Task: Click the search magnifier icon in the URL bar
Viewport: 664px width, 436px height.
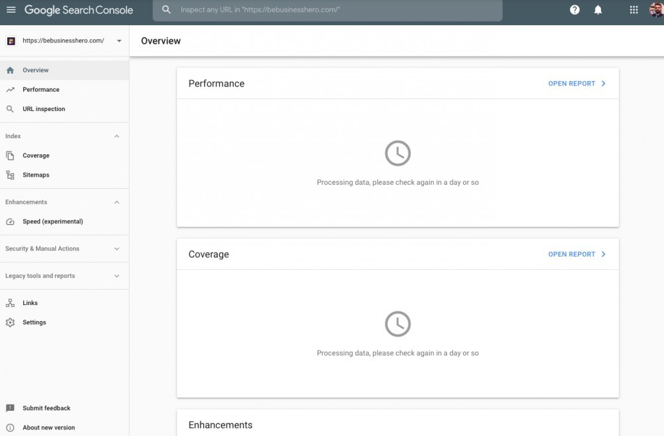Action: coord(167,10)
